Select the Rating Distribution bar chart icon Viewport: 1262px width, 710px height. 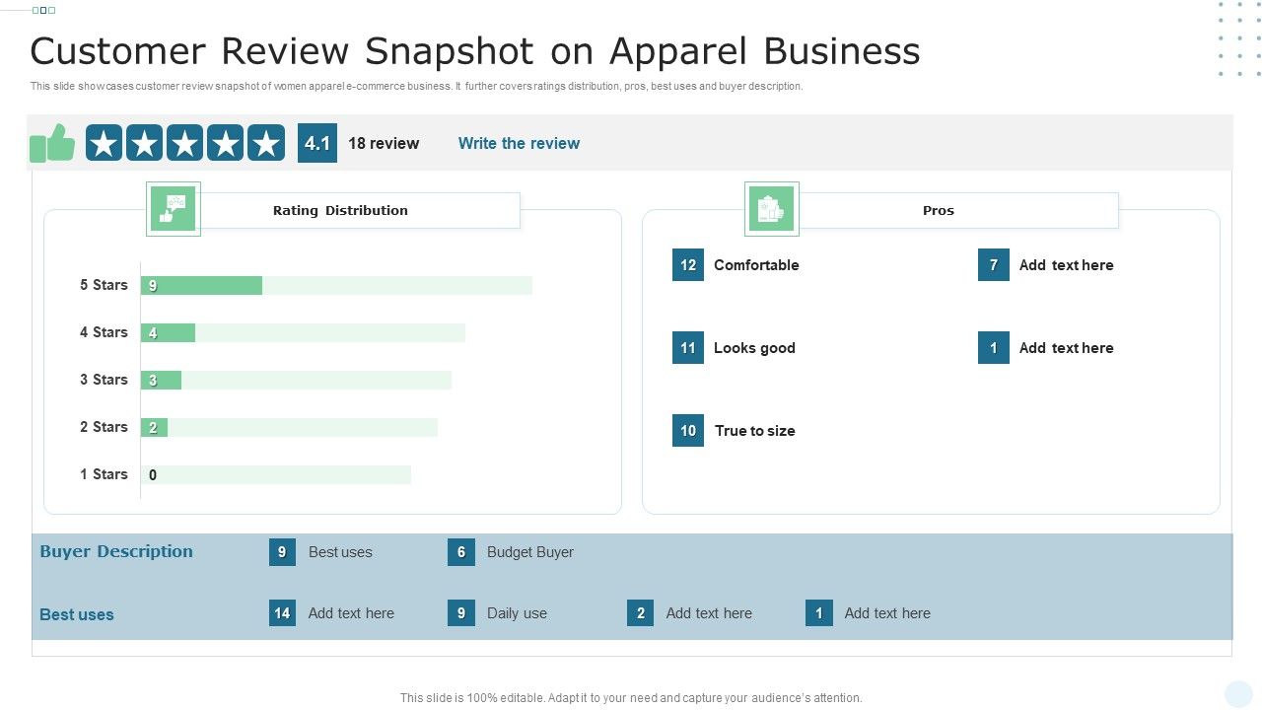click(x=174, y=208)
